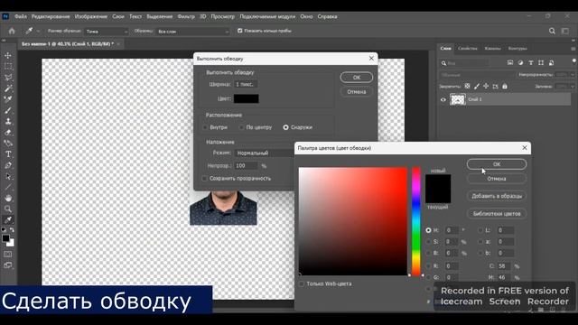Click Отмена in the color picker dialog
This screenshot has width=578, height=325.
[x=497, y=179]
